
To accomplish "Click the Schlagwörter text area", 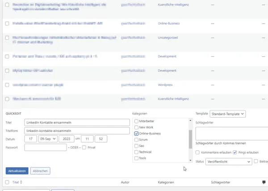I will (232, 134).
